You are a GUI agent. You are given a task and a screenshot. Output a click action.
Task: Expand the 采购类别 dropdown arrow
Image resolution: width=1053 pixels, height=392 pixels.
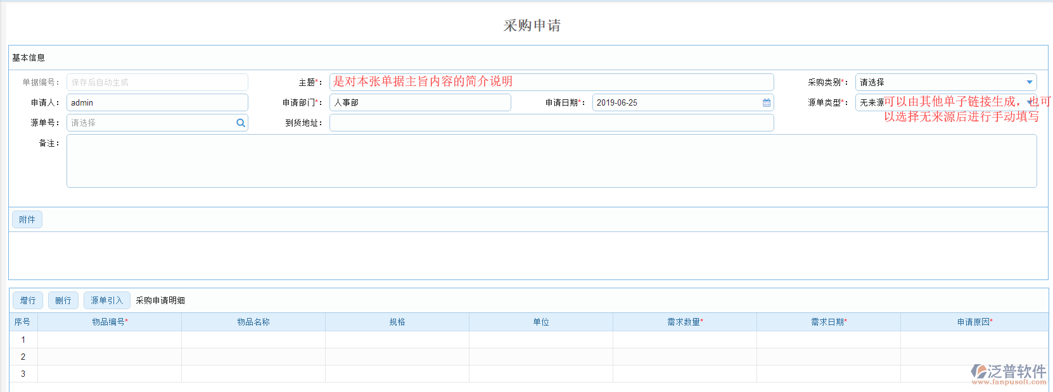pyautogui.click(x=1029, y=82)
